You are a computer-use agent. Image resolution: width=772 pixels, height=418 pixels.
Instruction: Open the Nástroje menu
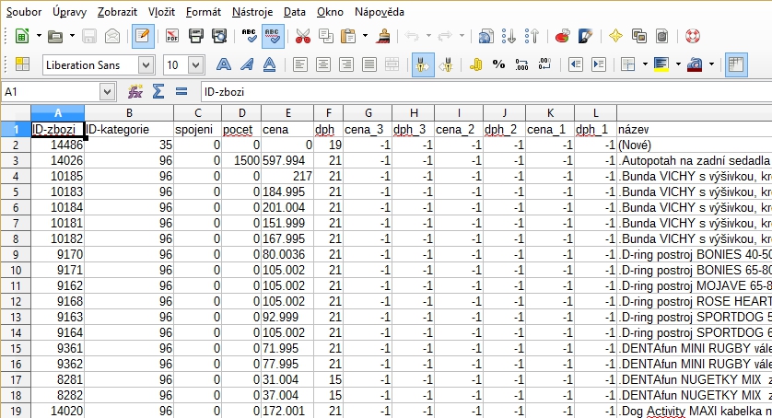251,12
